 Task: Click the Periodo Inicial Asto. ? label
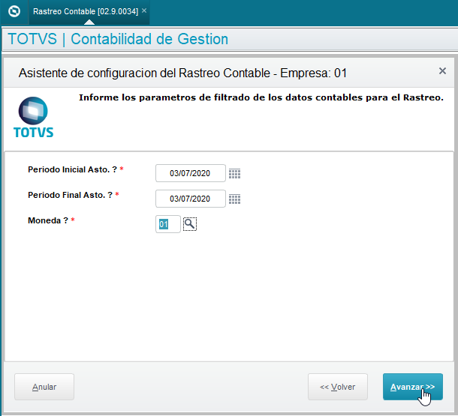coord(72,169)
